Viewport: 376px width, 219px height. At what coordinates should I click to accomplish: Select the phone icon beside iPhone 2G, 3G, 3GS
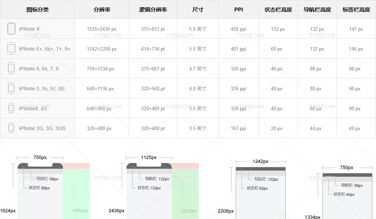click(11, 128)
